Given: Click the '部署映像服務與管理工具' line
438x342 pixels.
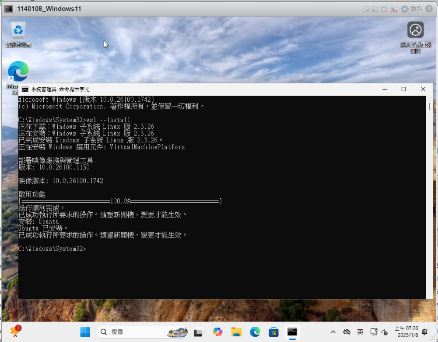Looking at the screenshot, I should (56, 161).
